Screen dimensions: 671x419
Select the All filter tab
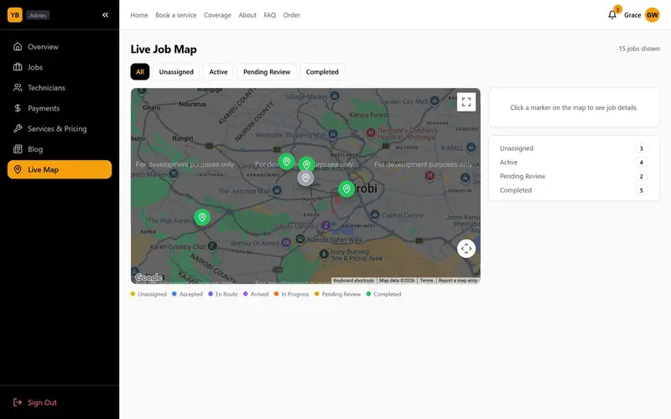click(x=140, y=72)
